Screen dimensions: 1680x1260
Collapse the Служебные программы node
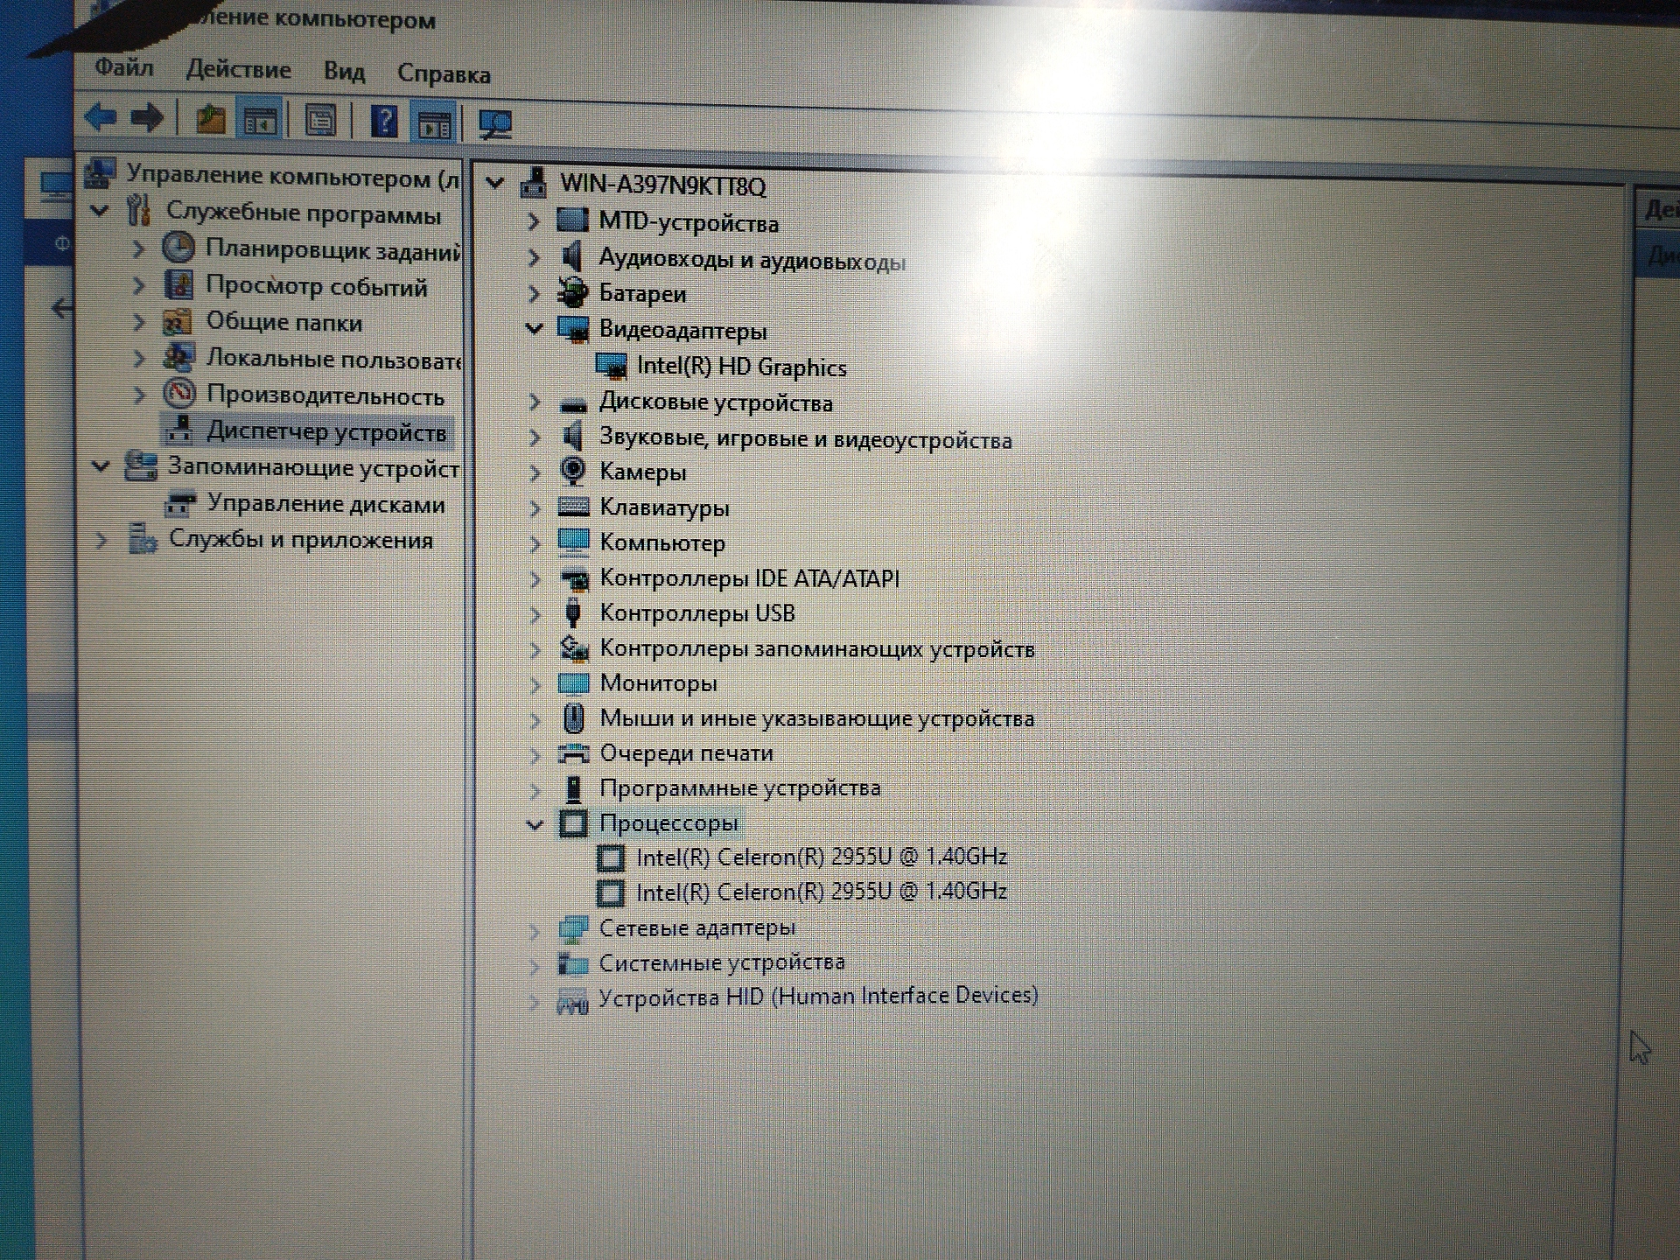(x=100, y=211)
